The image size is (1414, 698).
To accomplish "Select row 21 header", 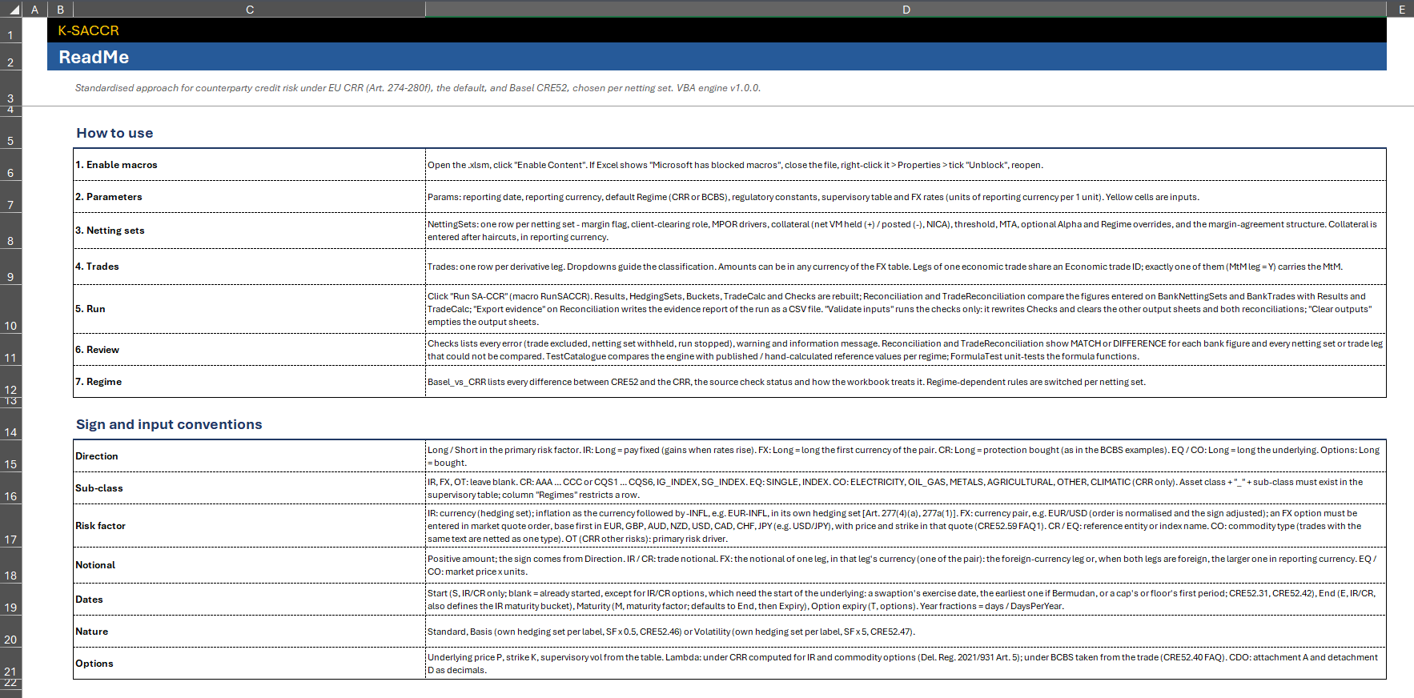I will pyautogui.click(x=10, y=664).
